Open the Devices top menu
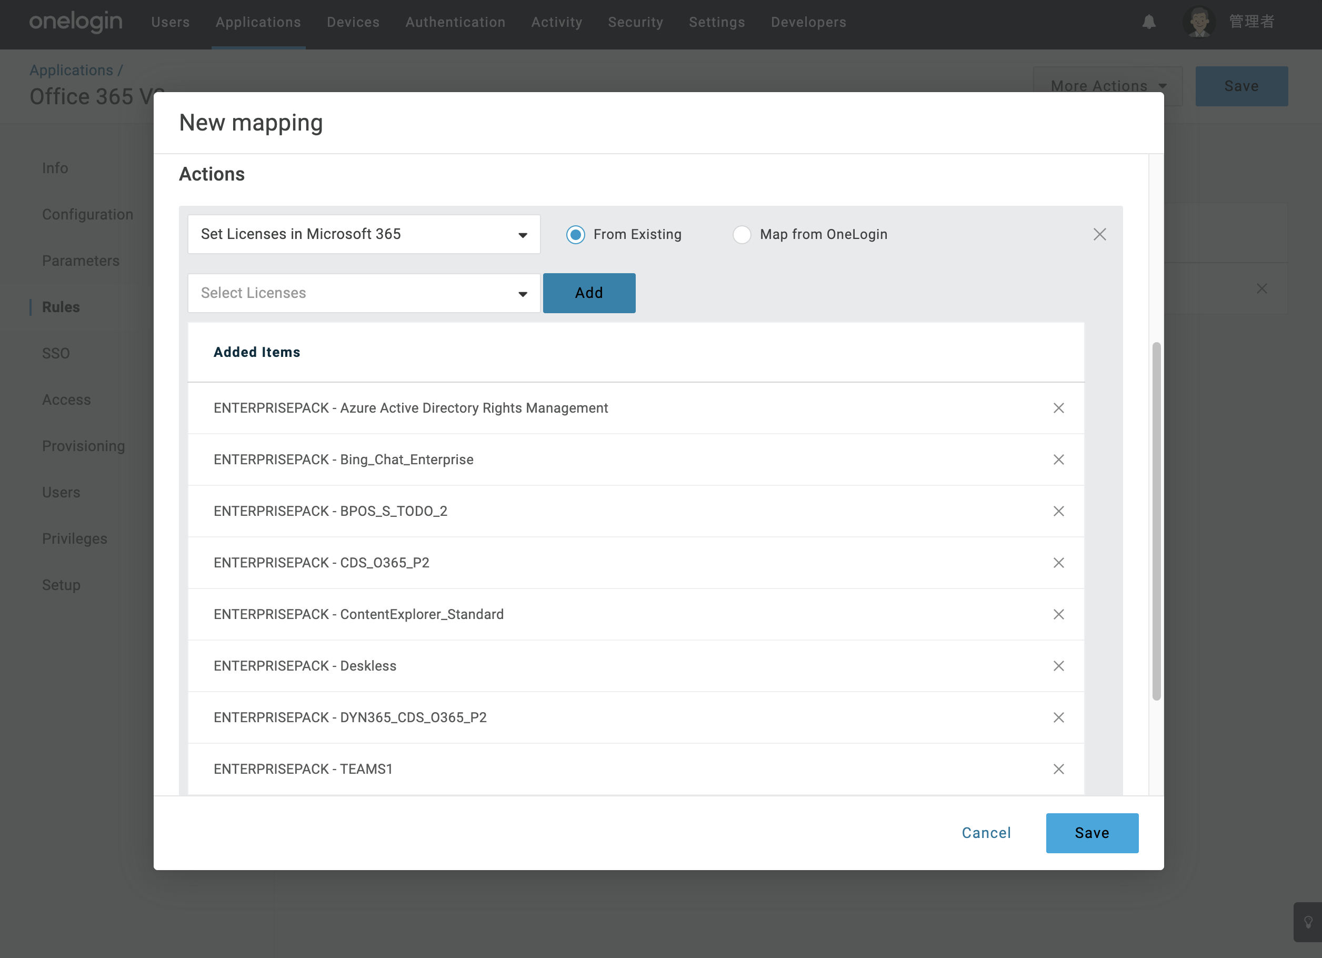The image size is (1322, 958). pyautogui.click(x=353, y=22)
